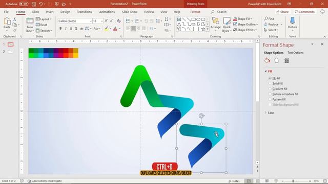The image size is (328, 184).
Task: Close the Format Shape pane
Action: coord(322,44)
